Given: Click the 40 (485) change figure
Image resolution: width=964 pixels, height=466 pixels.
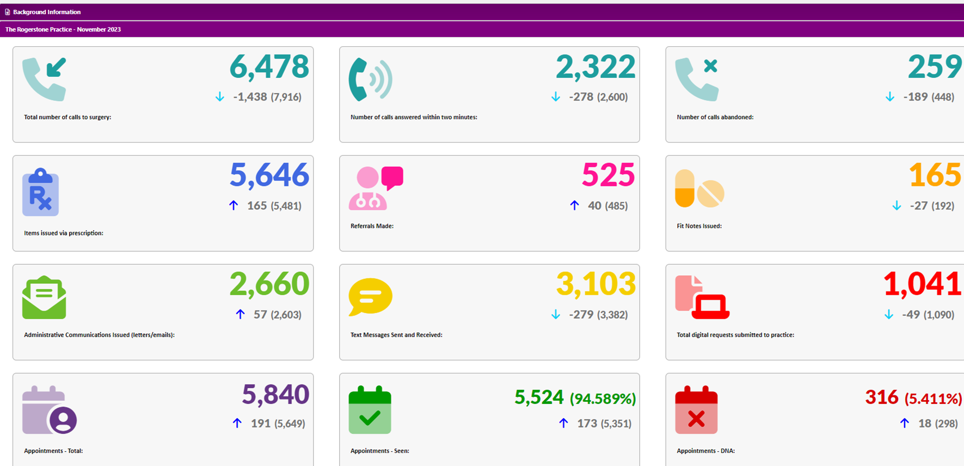Looking at the screenshot, I should click(x=607, y=206).
